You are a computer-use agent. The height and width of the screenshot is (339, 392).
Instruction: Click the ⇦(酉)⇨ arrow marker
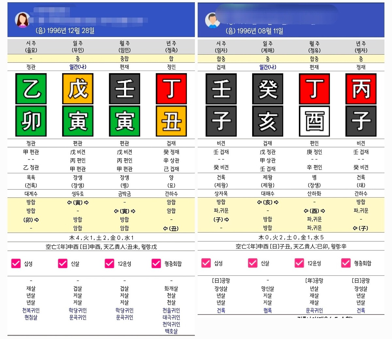coord(314,211)
